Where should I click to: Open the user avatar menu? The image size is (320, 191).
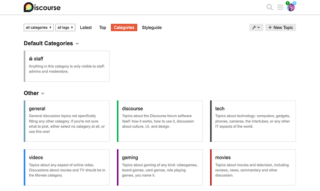[x=291, y=7]
